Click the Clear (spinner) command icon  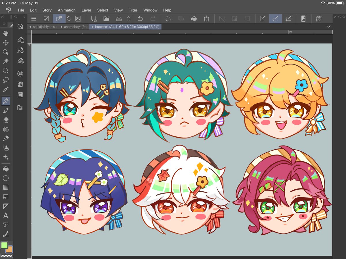(168, 19)
